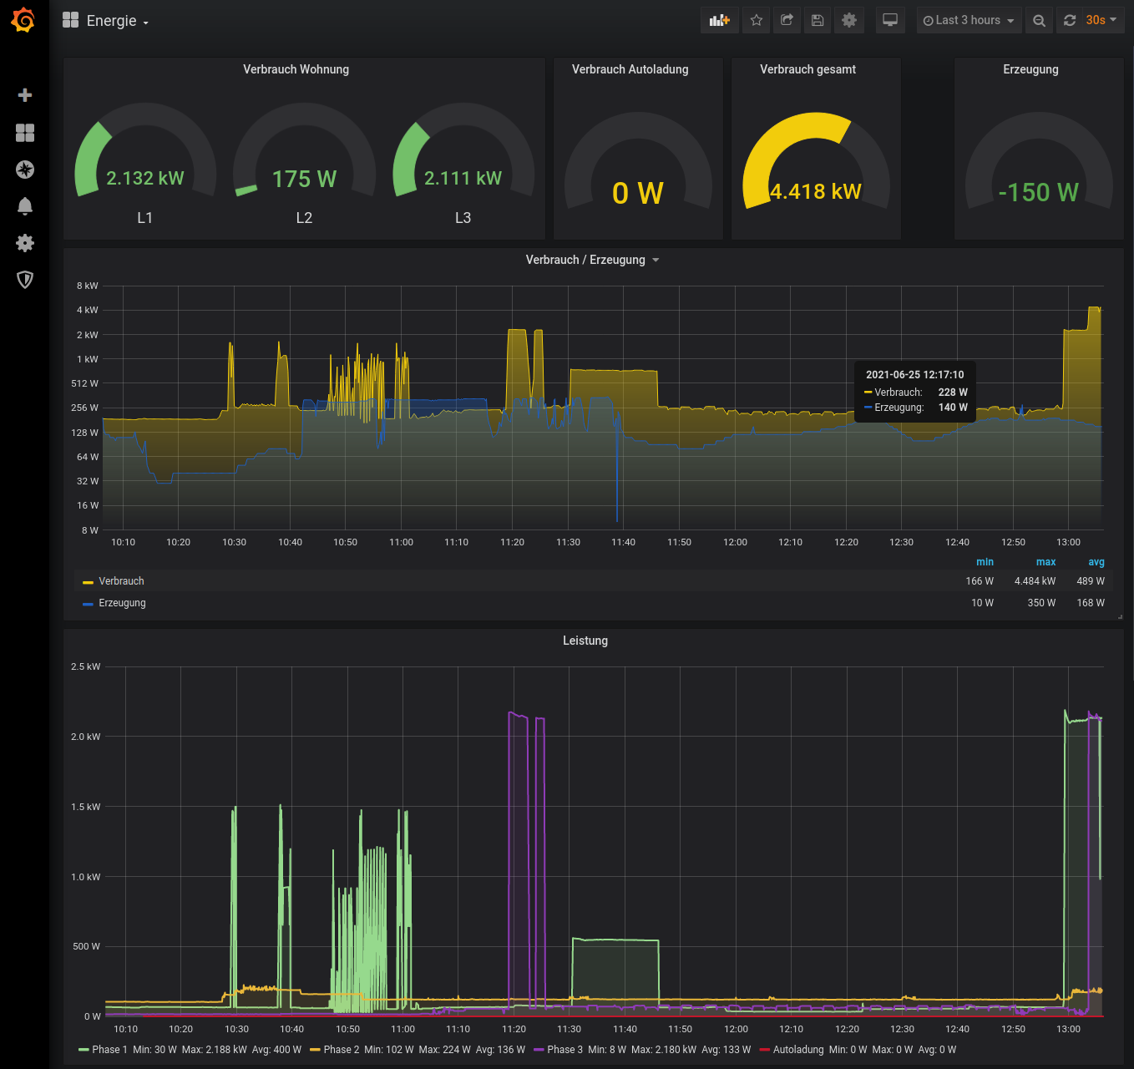
Task: Share the dashboard via share icon
Action: coord(787,20)
